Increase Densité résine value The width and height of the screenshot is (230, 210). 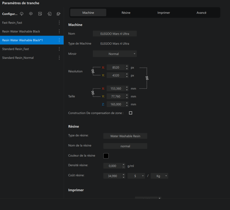[124, 165]
